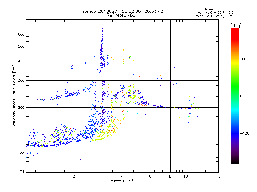Click the x-axis tick label '10'

(x=186, y=176)
